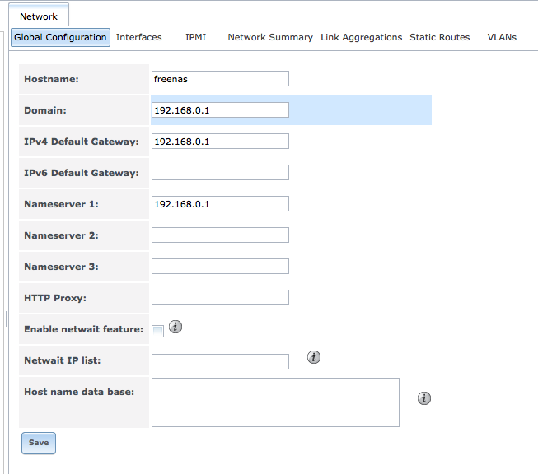Click the Network top-level tab
538x474 pixels.
(39, 16)
